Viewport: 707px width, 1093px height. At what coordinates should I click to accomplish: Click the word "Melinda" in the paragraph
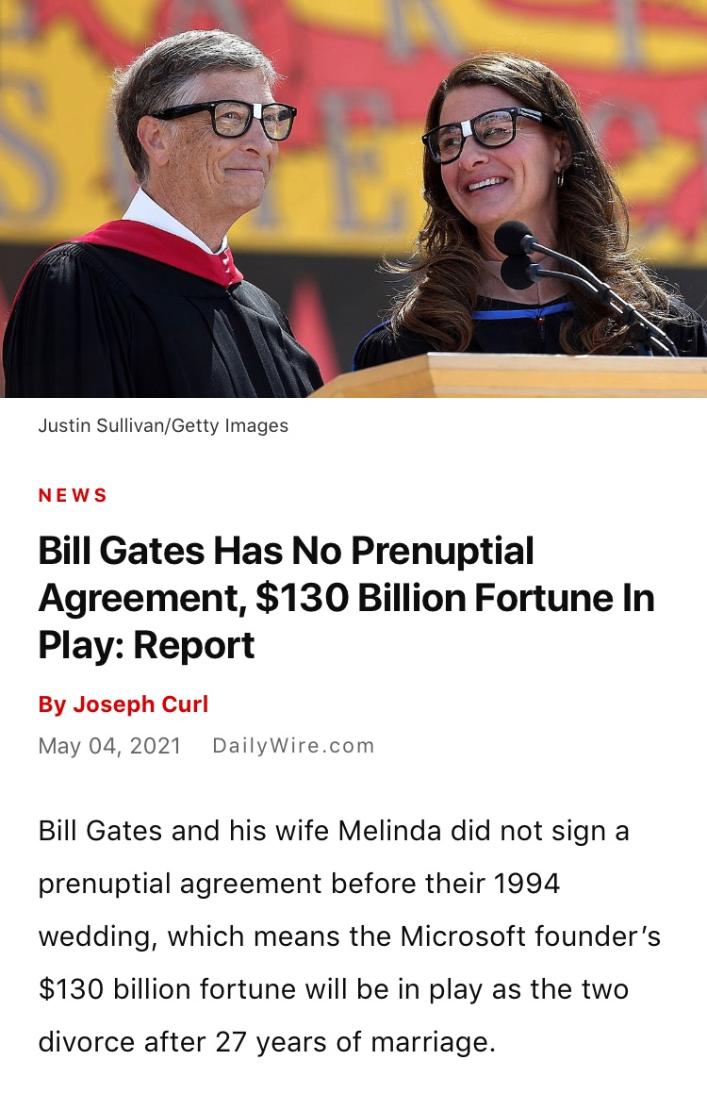tap(389, 831)
